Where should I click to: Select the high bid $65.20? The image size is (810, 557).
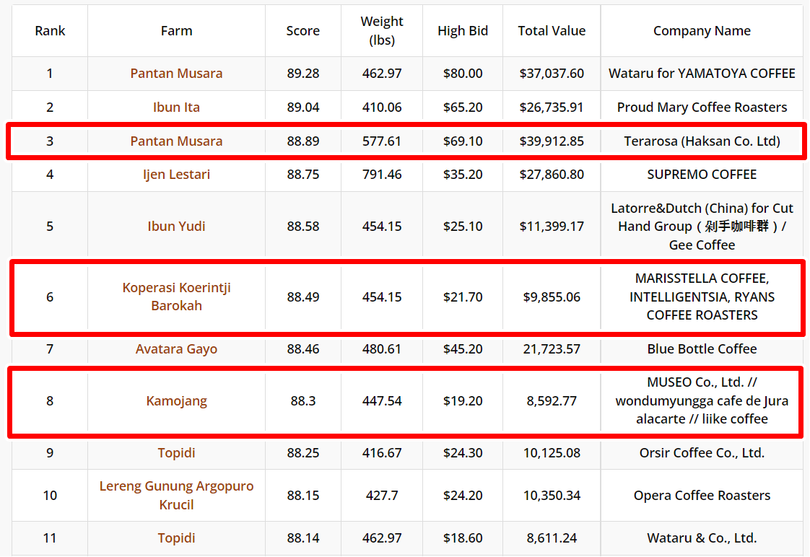pyautogui.click(x=463, y=108)
